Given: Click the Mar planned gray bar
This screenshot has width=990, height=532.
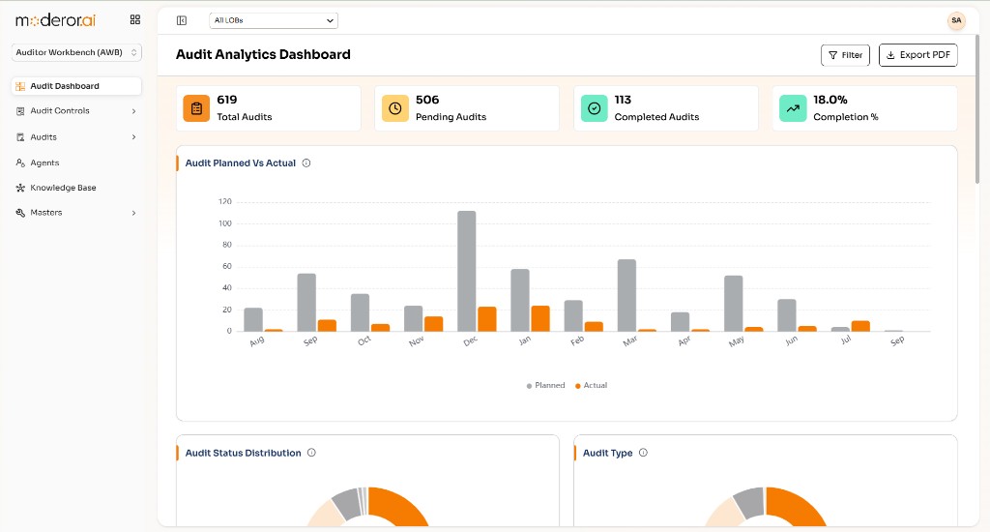Looking at the screenshot, I should 626,295.
